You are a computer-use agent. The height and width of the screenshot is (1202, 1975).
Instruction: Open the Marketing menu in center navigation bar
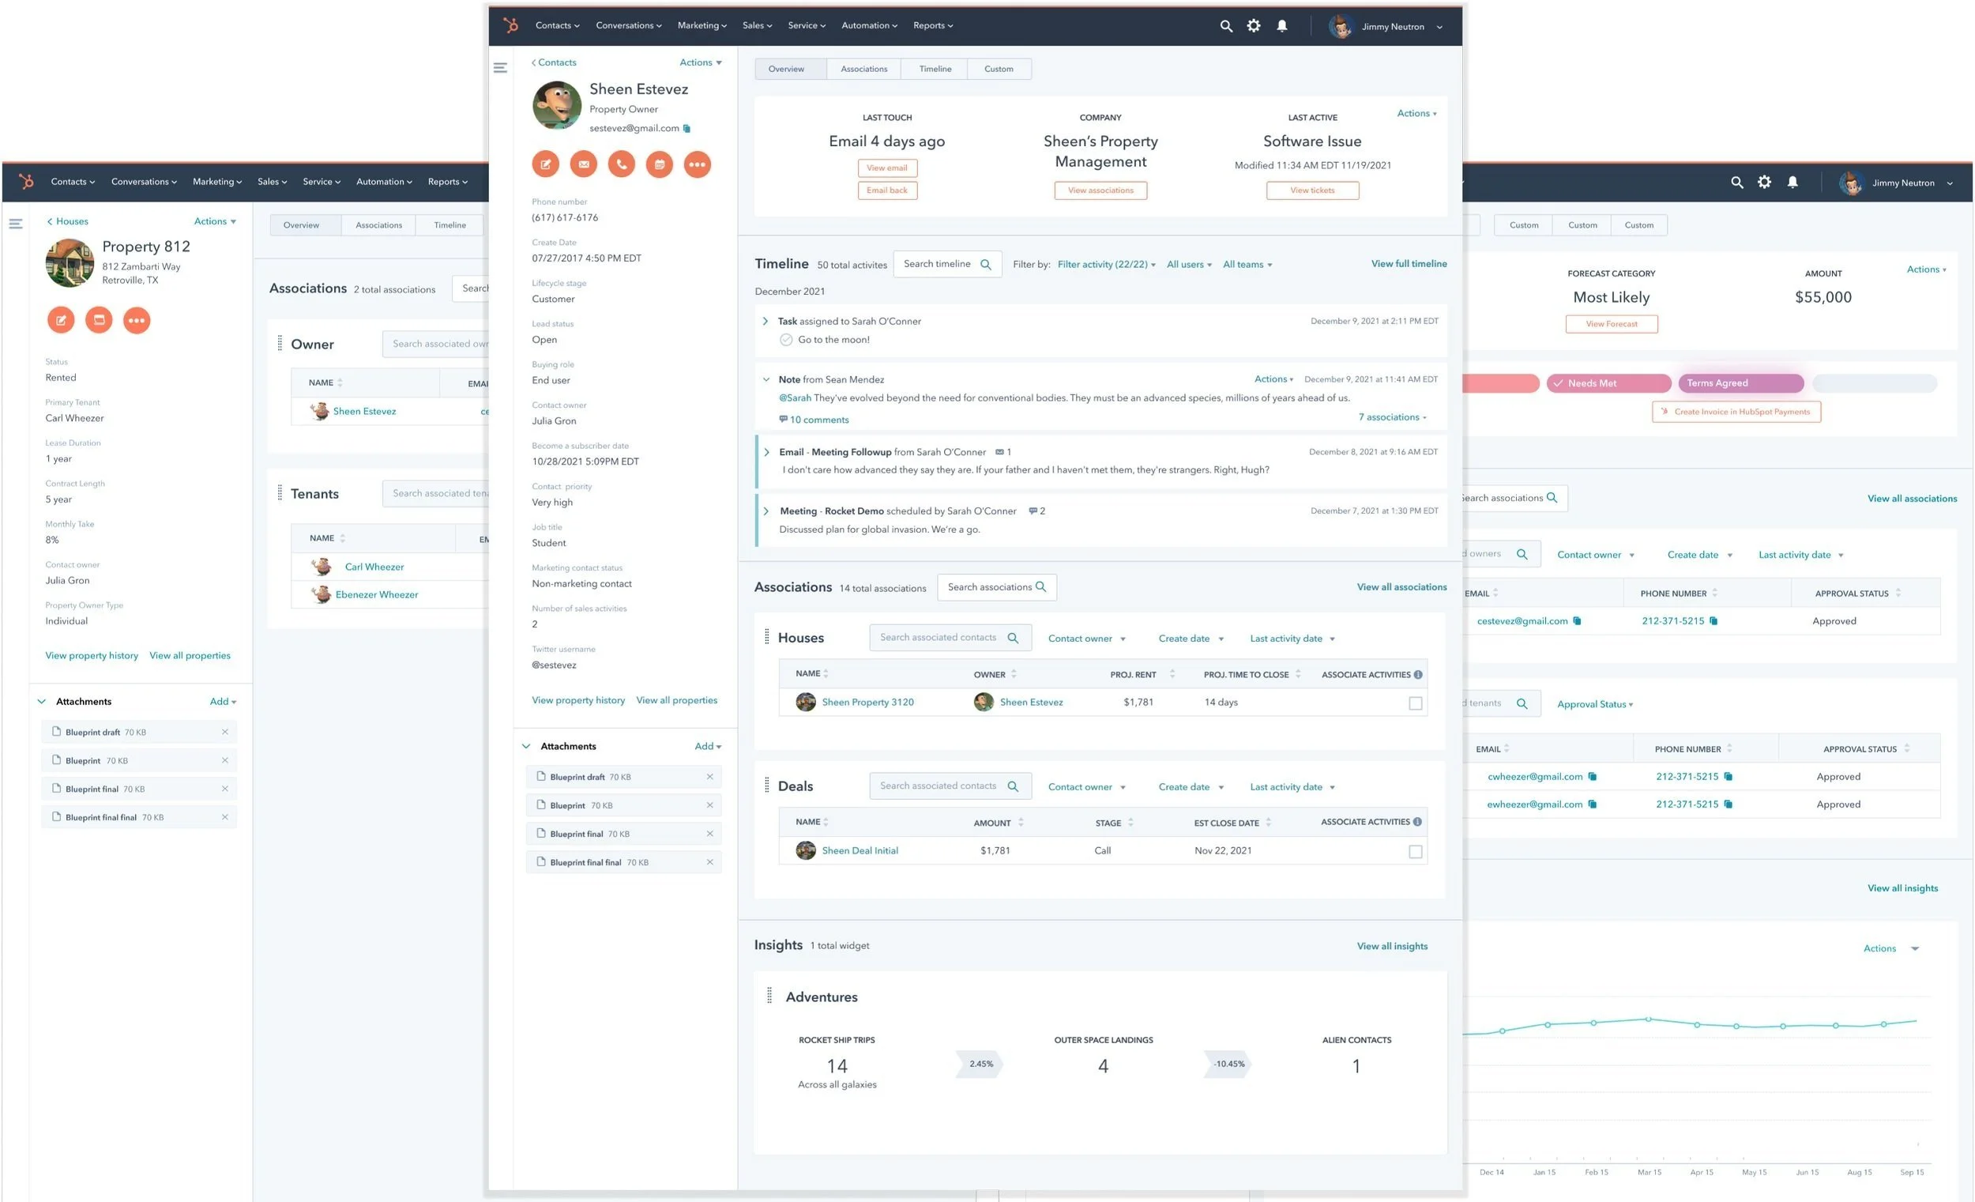click(x=702, y=25)
